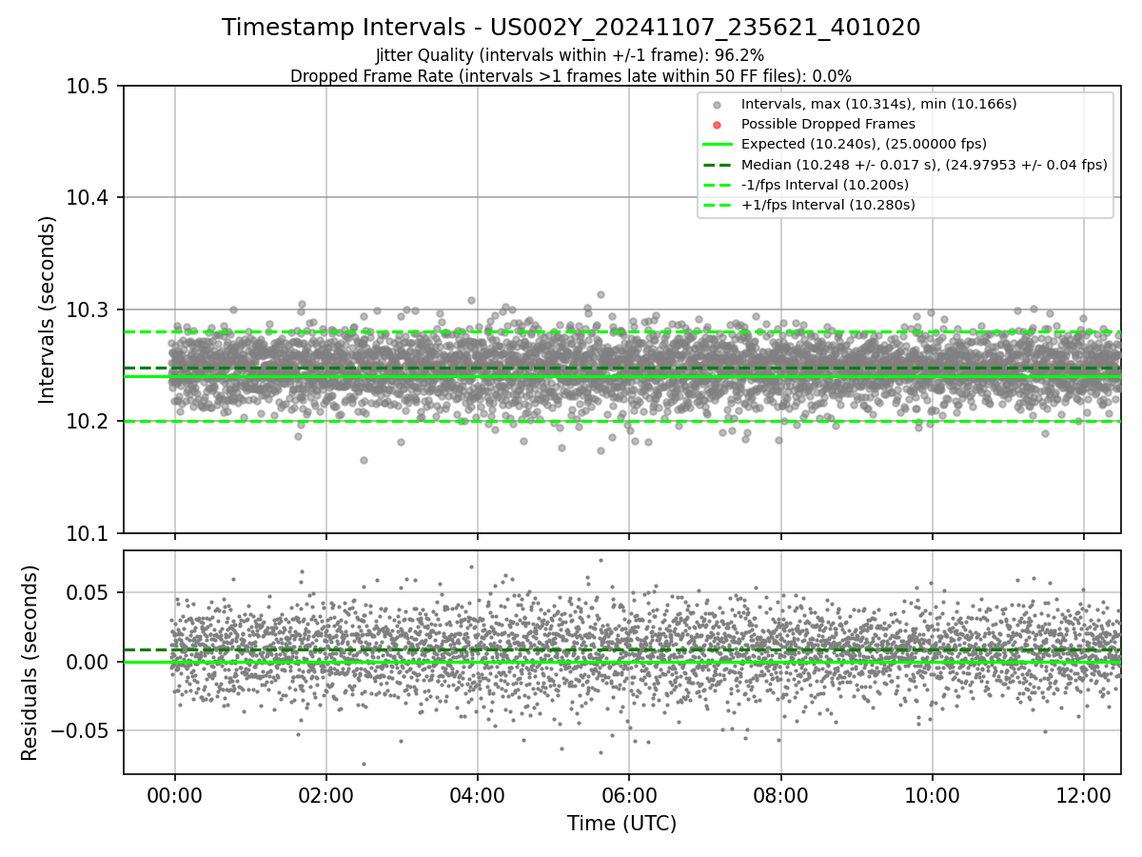Select the 'Jitter Quality' subtitle line

coord(570,56)
